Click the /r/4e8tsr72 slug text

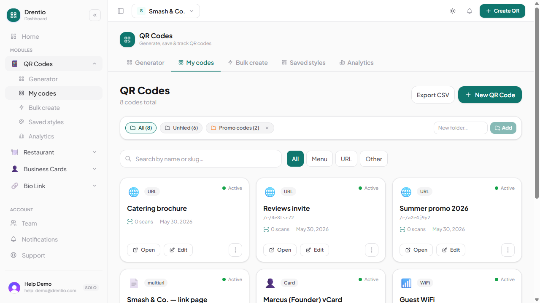pyautogui.click(x=278, y=218)
